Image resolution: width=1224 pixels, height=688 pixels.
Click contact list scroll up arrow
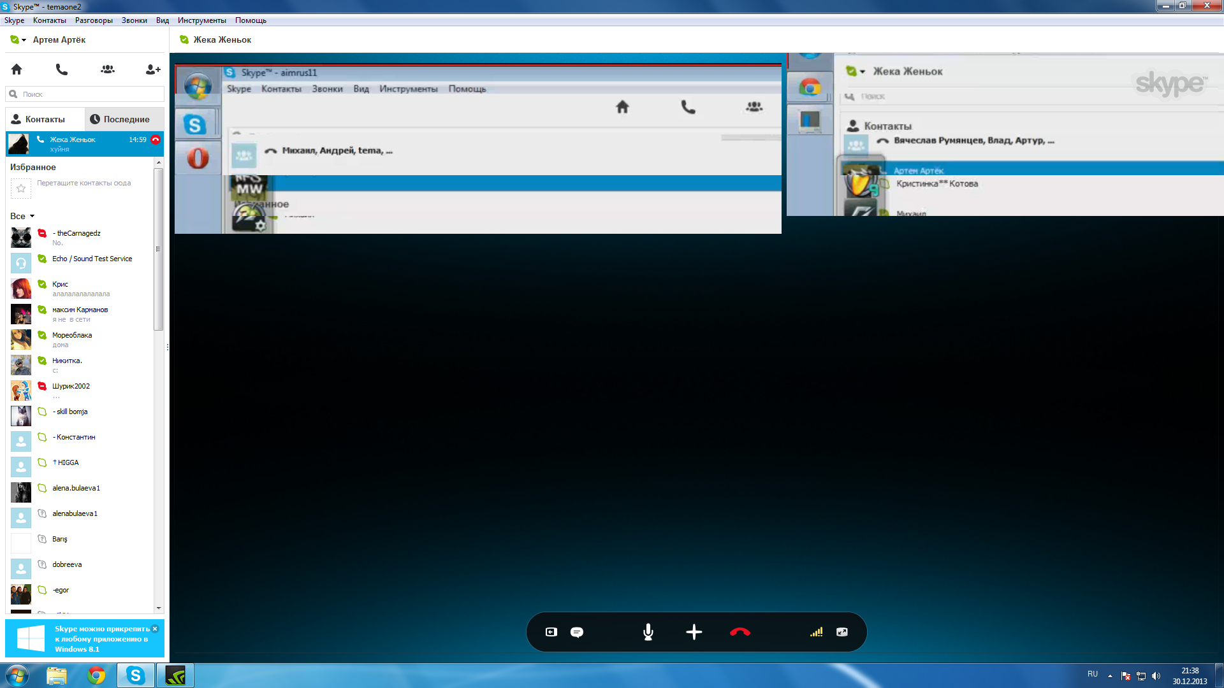coord(159,163)
